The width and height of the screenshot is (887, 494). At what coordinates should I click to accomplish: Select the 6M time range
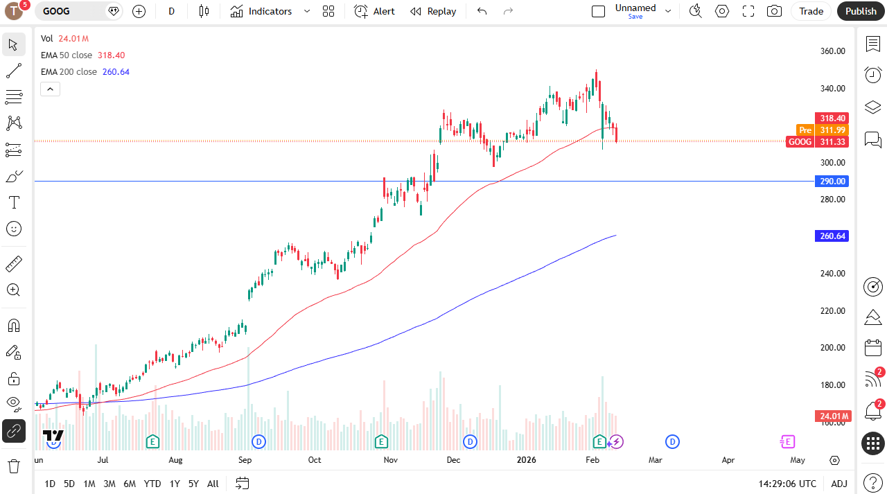point(130,484)
